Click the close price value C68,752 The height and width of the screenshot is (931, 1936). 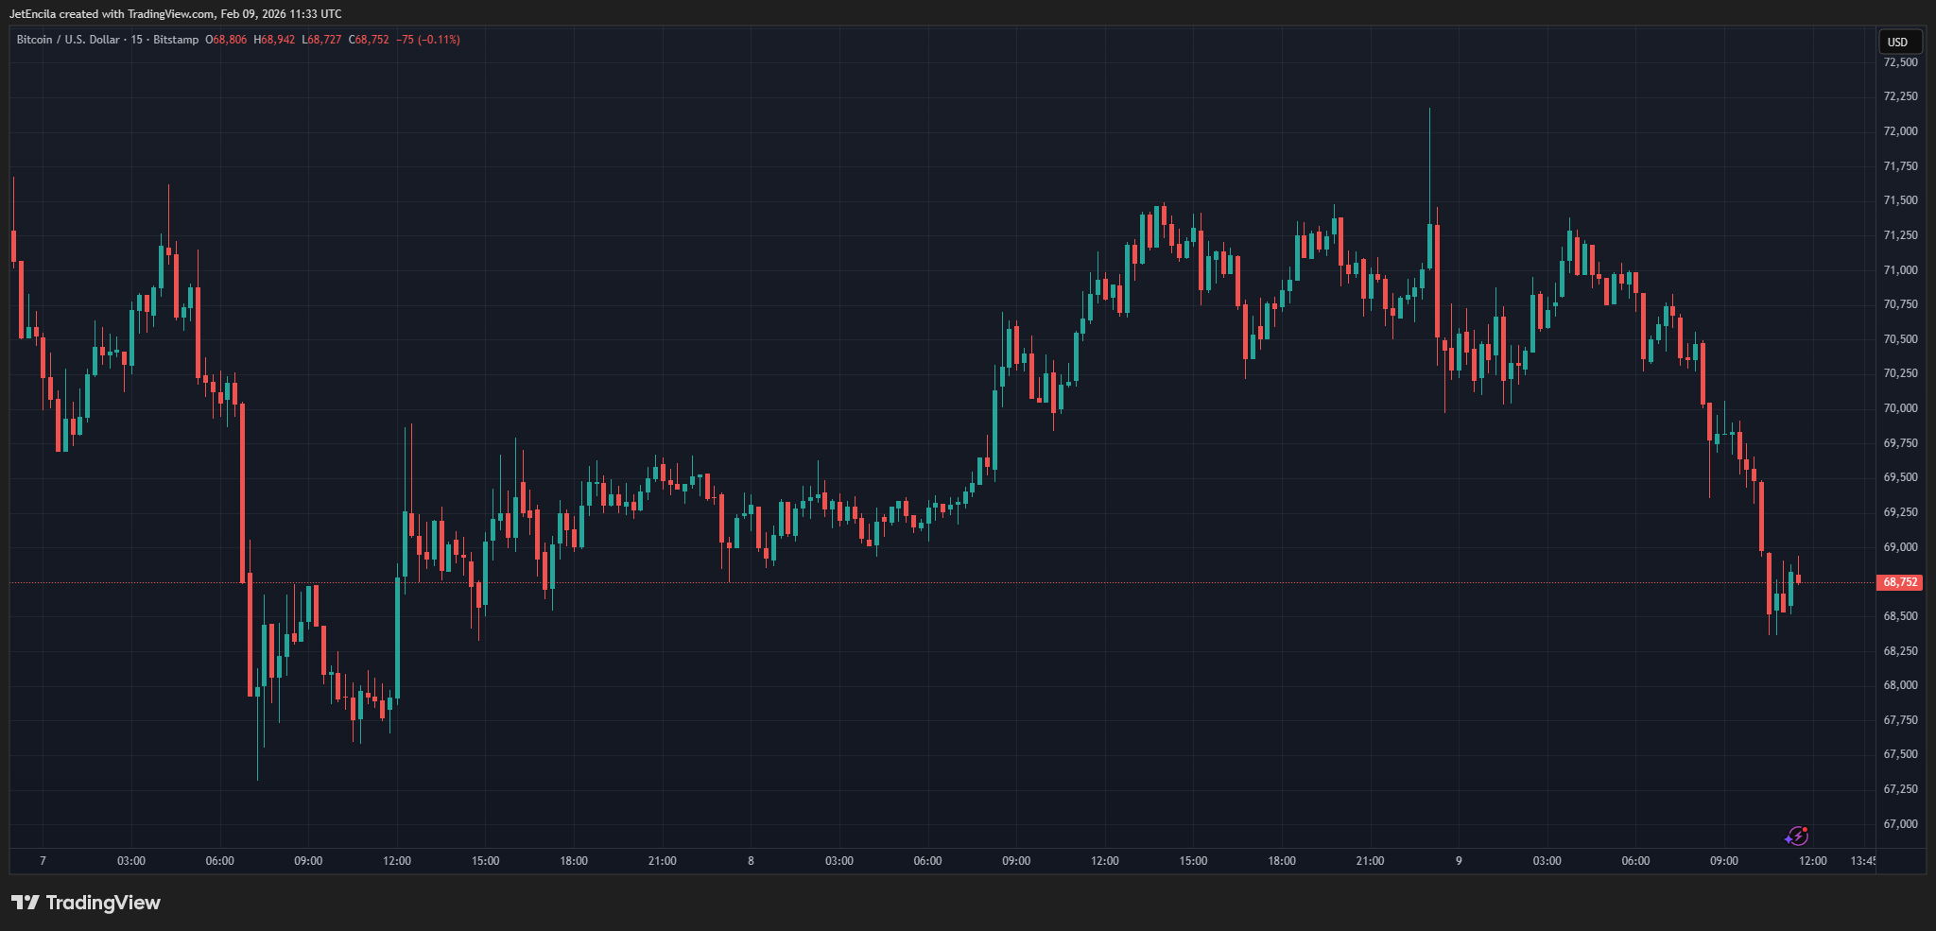pos(369,40)
